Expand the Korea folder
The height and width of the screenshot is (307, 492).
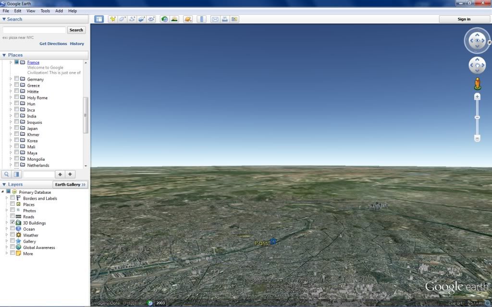pos(11,141)
